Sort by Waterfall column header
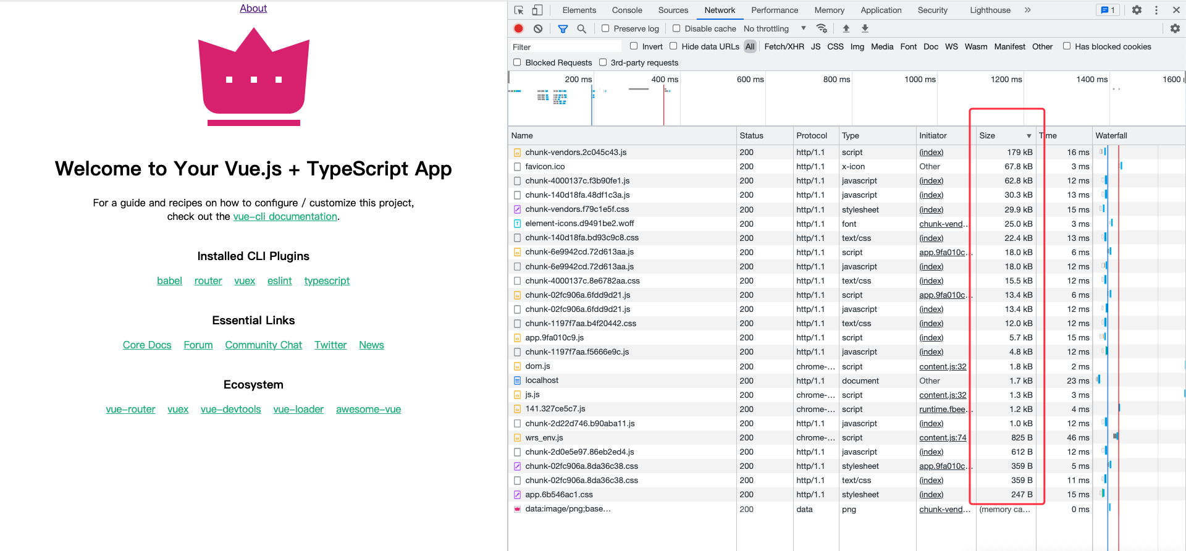The width and height of the screenshot is (1186, 551). click(1138, 136)
